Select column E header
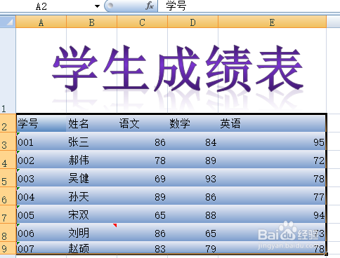340x258 pixels. 272,22
